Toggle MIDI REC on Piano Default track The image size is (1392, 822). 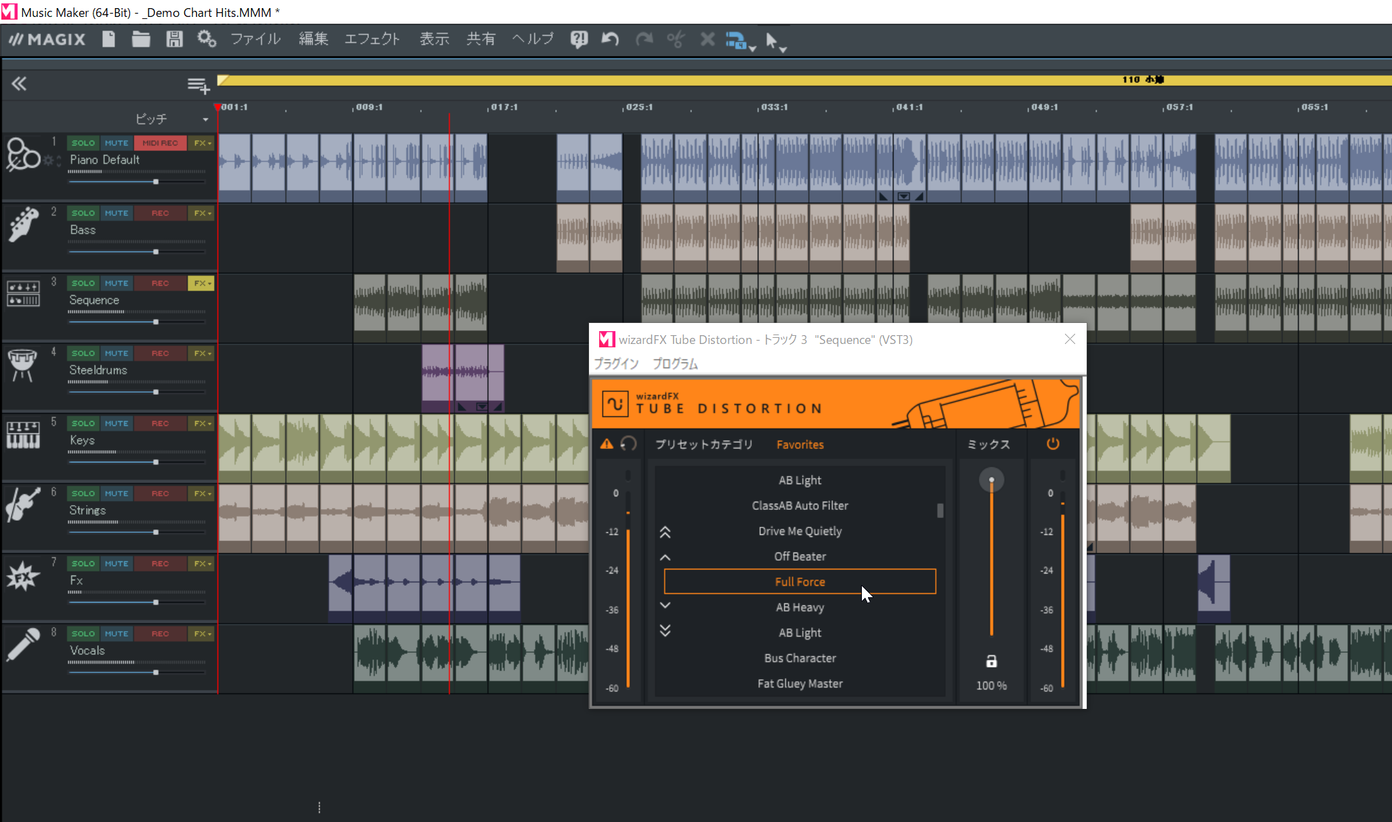(160, 143)
